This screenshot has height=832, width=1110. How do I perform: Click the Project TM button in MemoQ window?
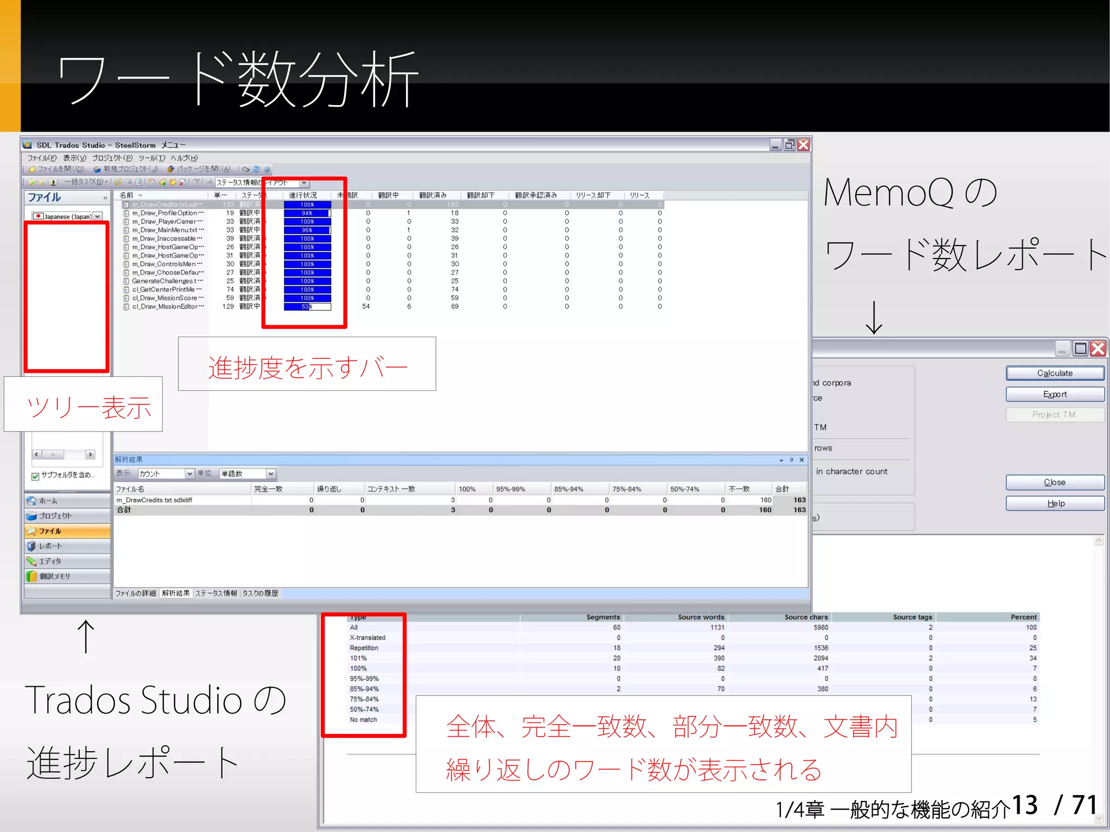[x=1055, y=415]
